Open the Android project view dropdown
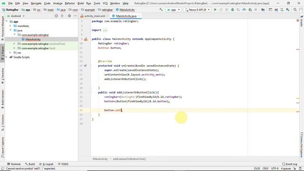Image resolution: width=304 pixels, height=171 pixels. pyautogui.click(x=16, y=16)
